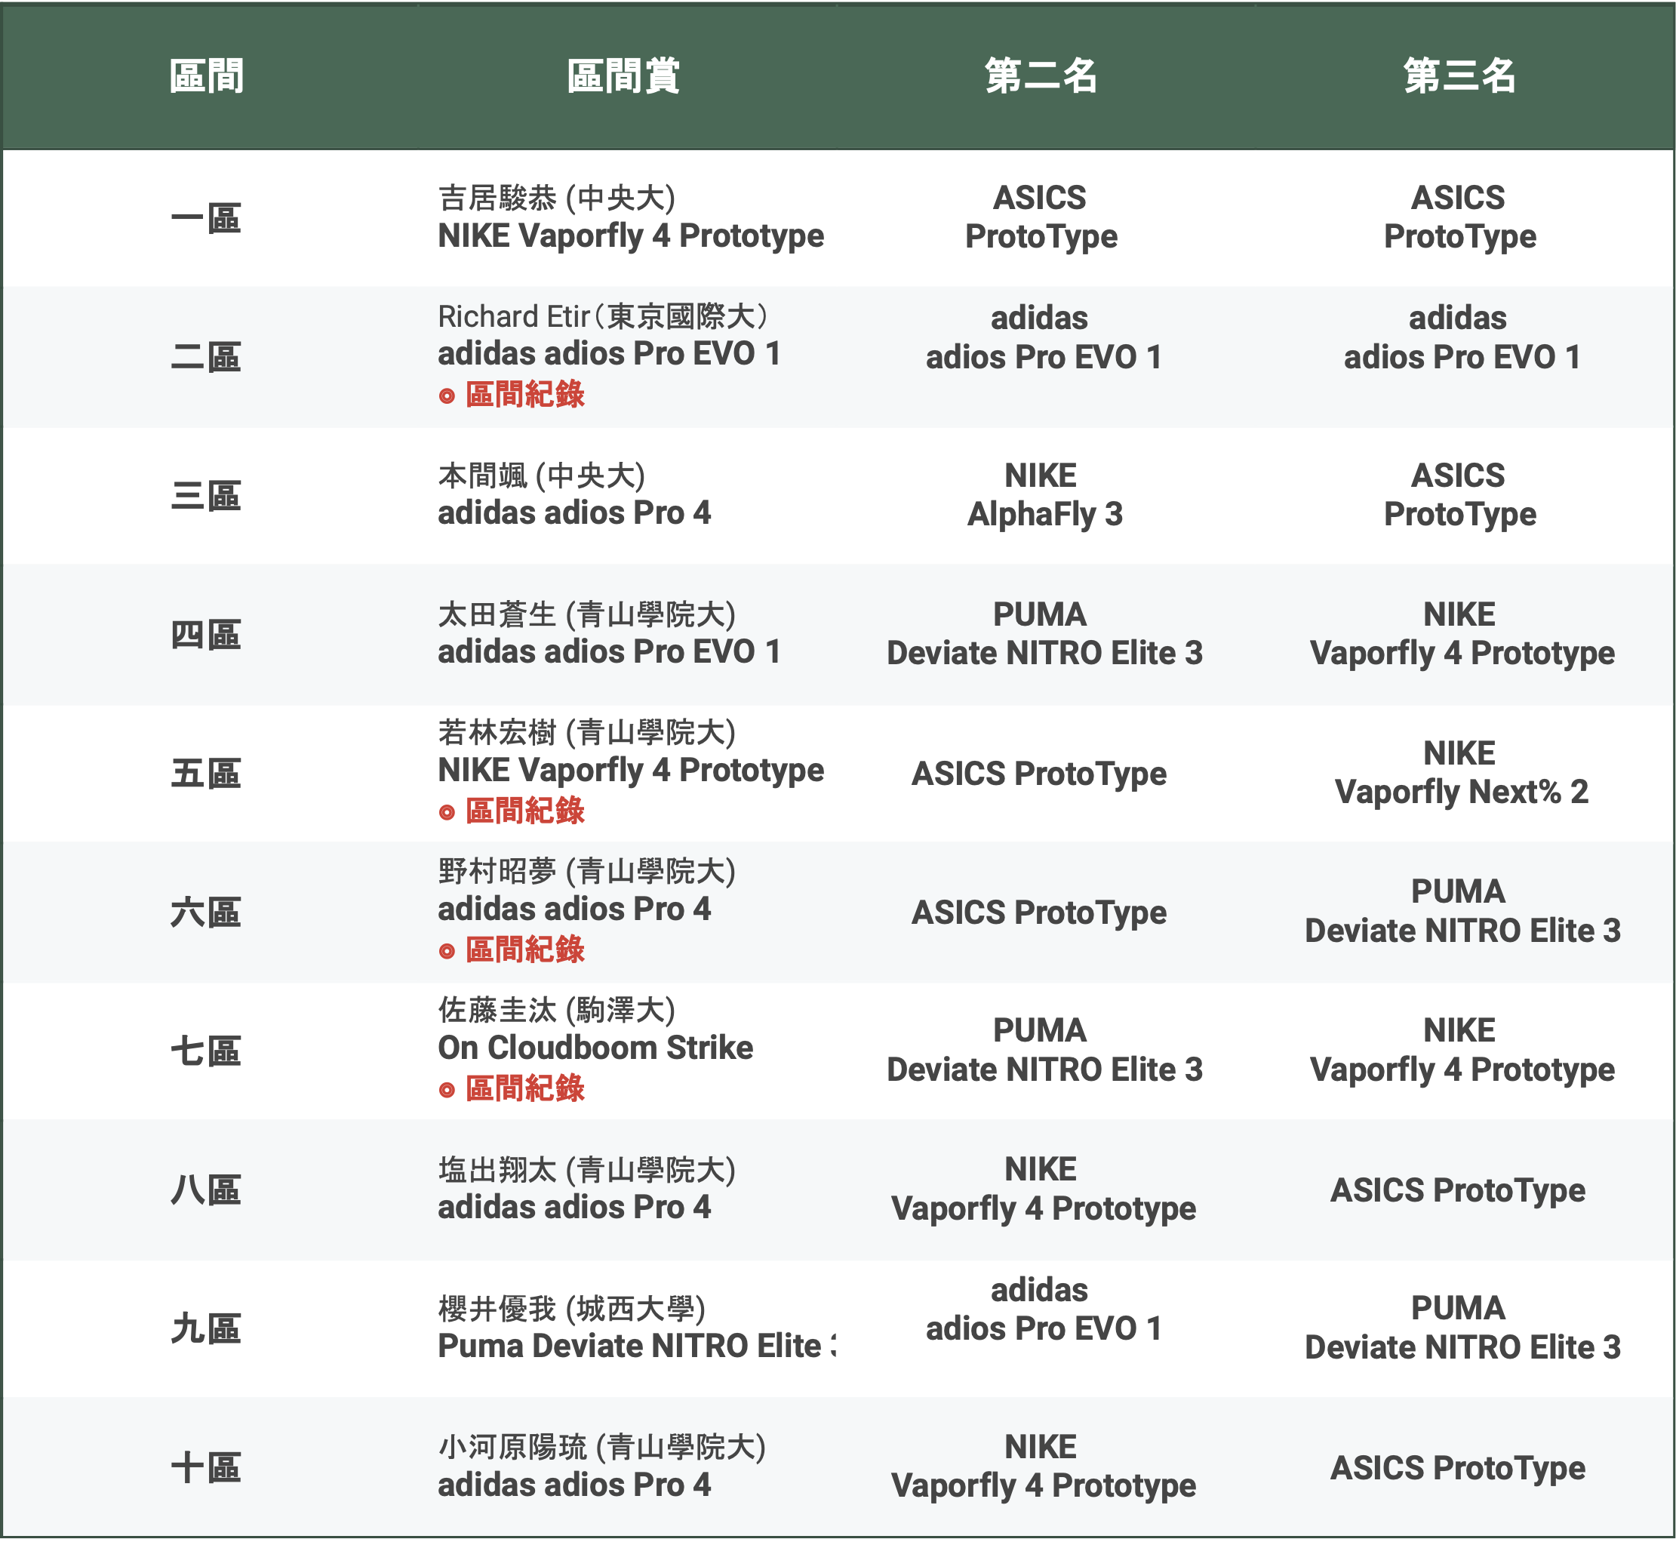The width and height of the screenshot is (1679, 1542).
Task: Click the 區間 column header
Action: [206, 76]
